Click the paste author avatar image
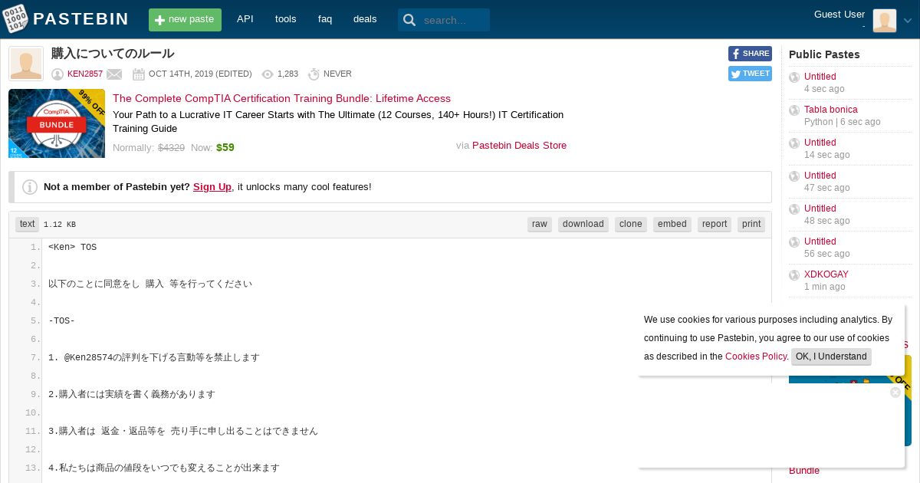920x483 pixels. tap(26, 64)
